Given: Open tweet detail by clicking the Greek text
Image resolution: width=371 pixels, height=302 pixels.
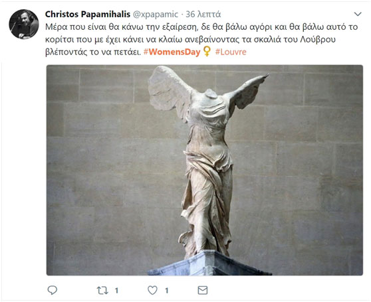Looking at the screenshot, I should (201, 39).
